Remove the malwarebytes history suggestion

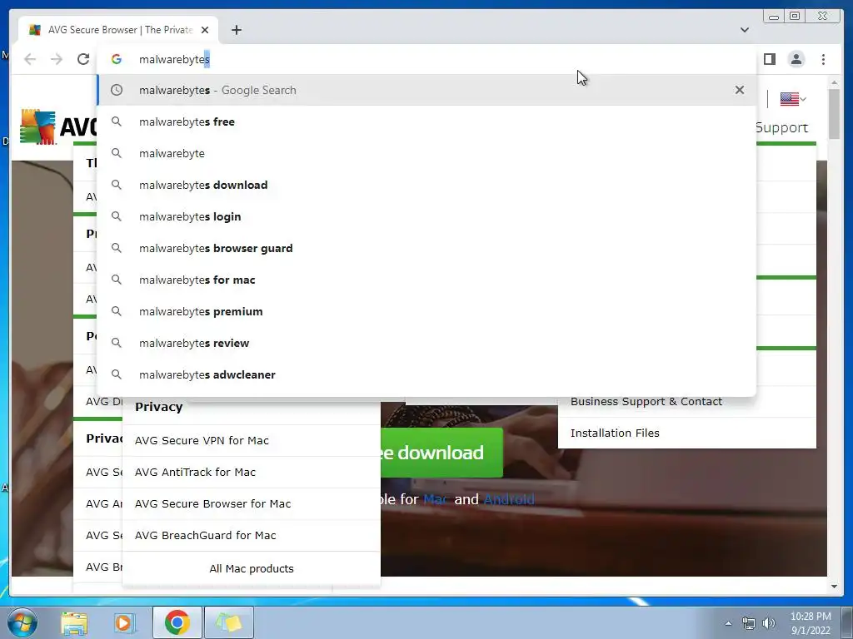[740, 90]
